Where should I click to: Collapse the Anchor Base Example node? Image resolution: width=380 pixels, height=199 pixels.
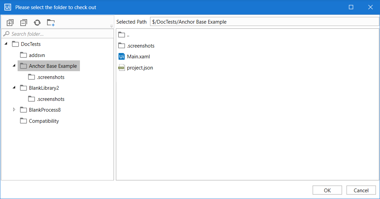point(14,66)
